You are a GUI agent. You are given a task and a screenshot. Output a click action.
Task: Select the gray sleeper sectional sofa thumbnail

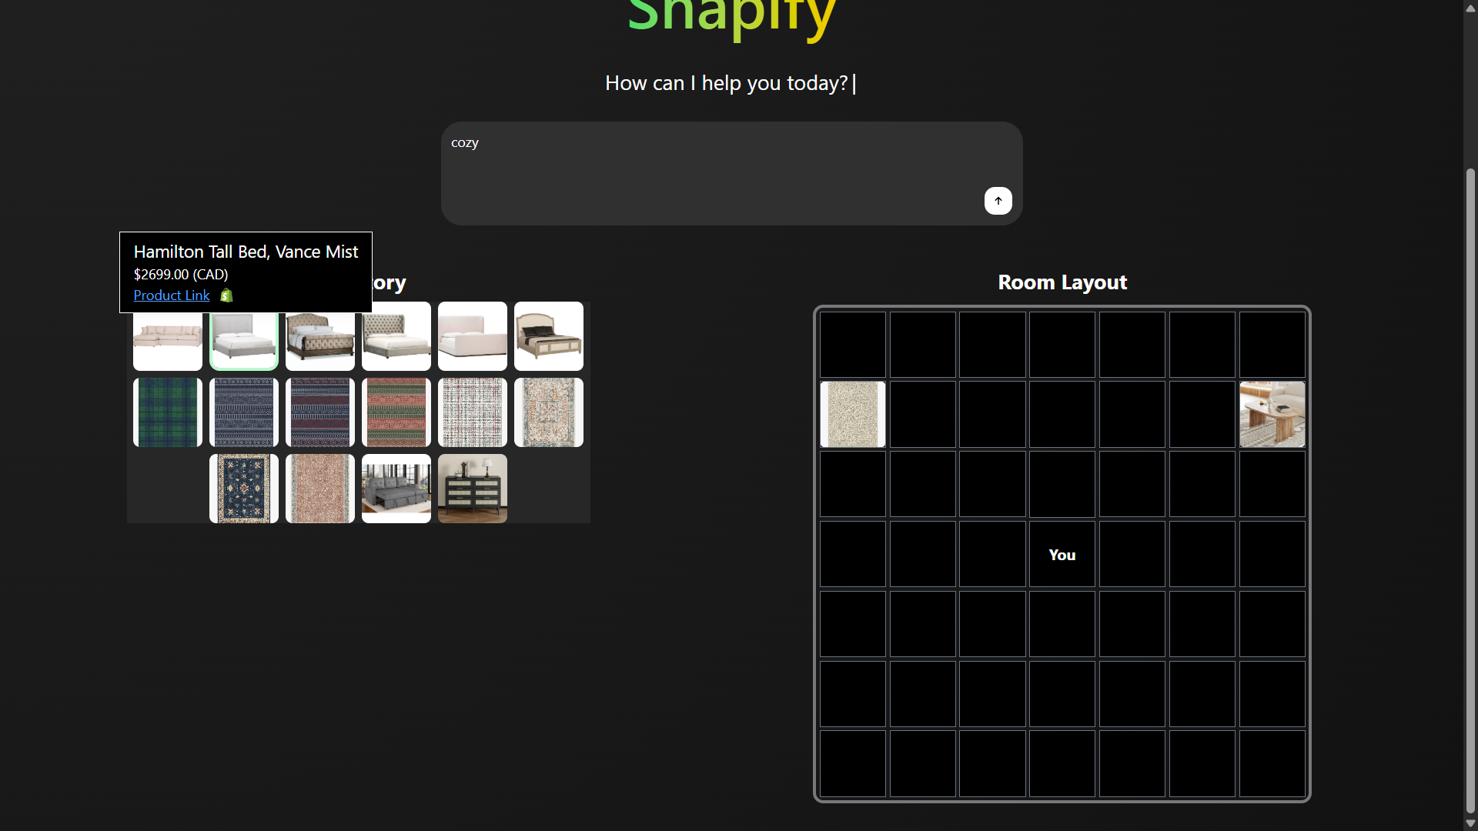tap(396, 489)
